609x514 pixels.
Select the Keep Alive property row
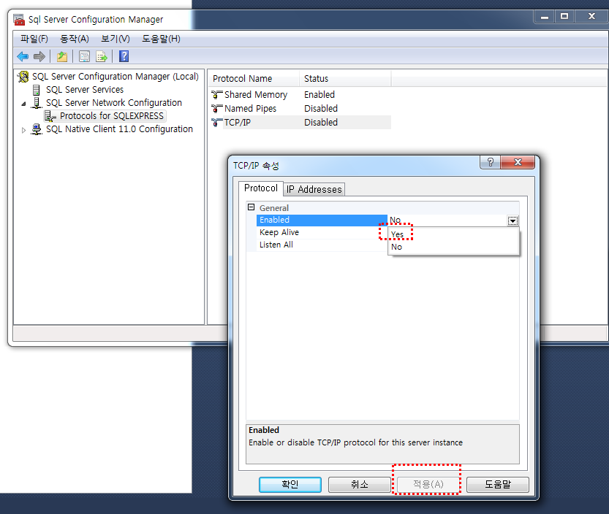coord(322,232)
